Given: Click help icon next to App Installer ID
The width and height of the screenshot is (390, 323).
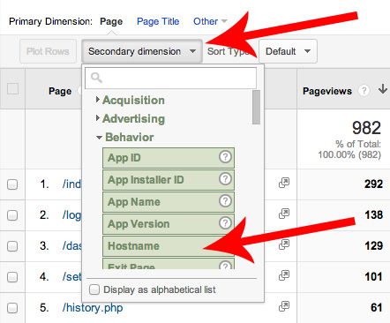Looking at the screenshot, I should [x=225, y=179].
